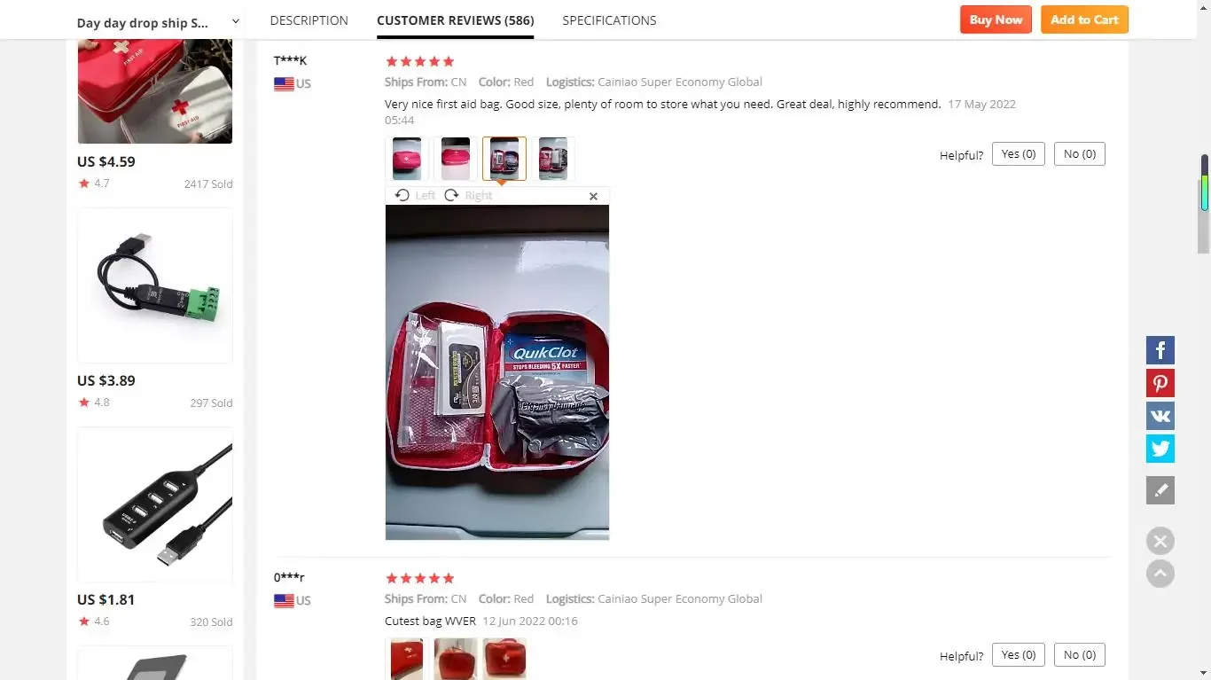This screenshot has width=1211, height=680.
Task: Click the Buy Now button
Action: 996,20
